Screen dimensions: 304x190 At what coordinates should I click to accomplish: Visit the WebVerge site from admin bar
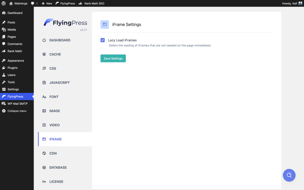click(18, 3)
